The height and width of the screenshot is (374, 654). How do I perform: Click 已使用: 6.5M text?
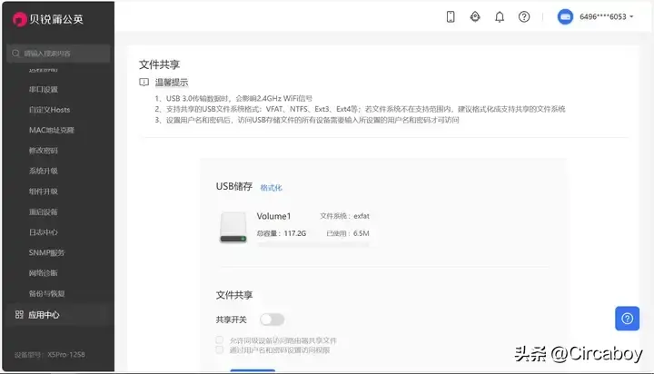[348, 233]
